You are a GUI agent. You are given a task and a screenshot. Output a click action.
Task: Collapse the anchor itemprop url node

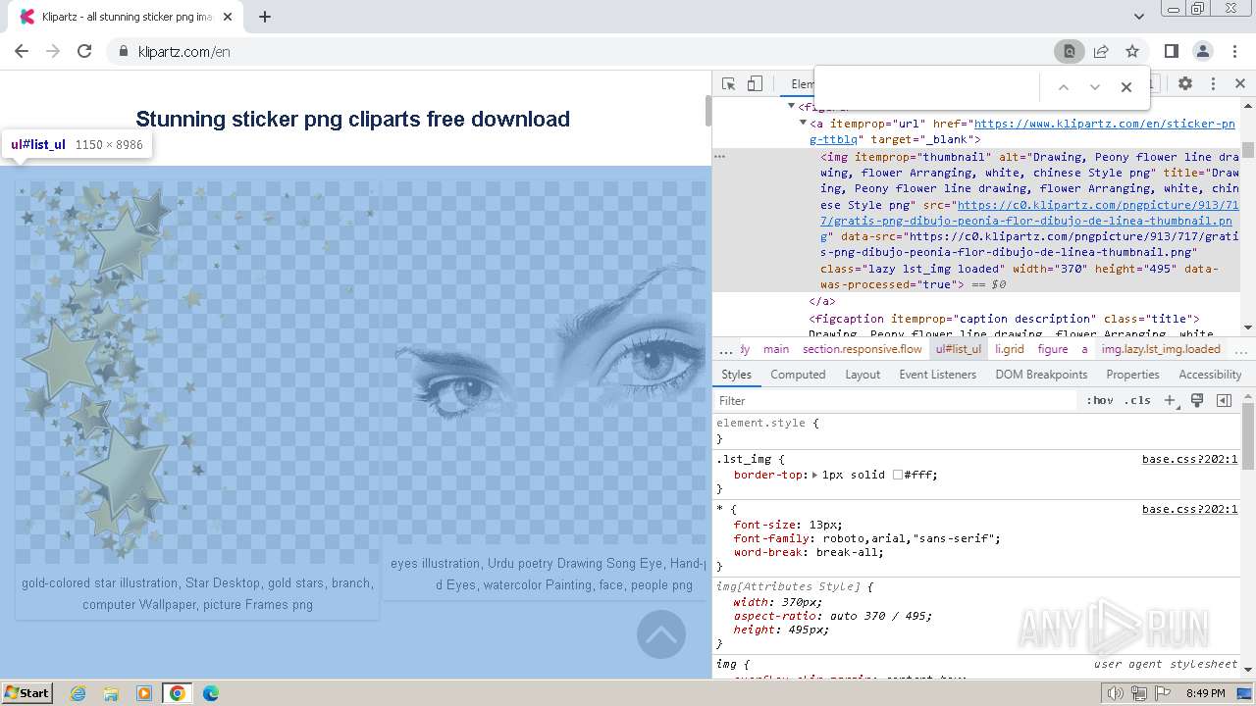pyautogui.click(x=803, y=124)
